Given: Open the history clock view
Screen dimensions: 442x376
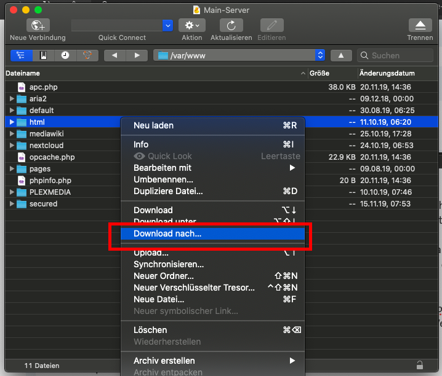Looking at the screenshot, I should pos(65,55).
